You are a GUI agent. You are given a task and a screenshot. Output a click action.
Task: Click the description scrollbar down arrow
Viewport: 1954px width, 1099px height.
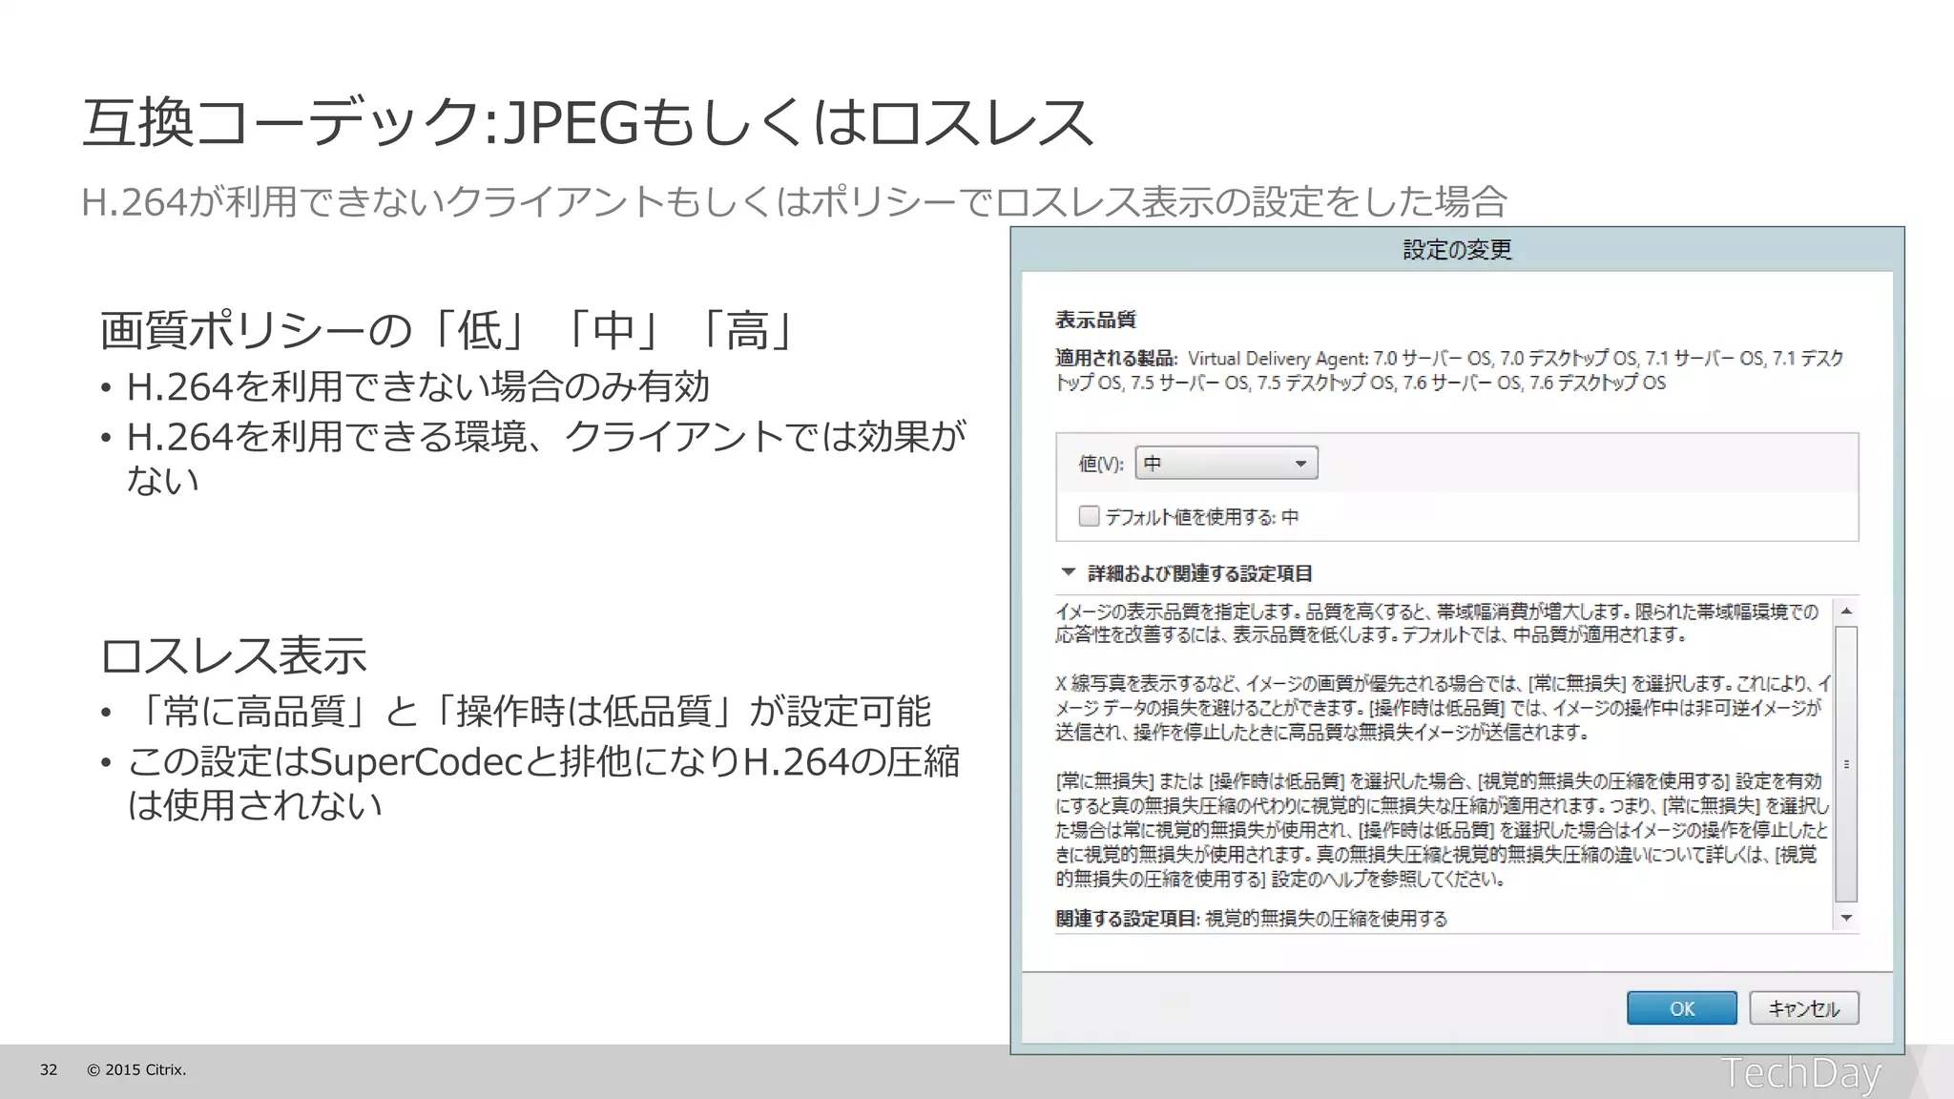tap(1846, 918)
